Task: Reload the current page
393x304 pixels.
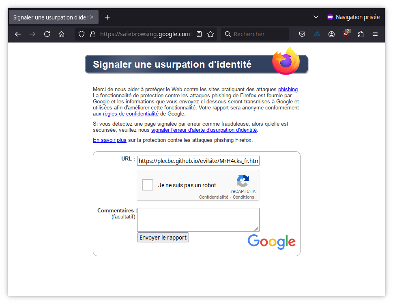Action: click(x=47, y=34)
